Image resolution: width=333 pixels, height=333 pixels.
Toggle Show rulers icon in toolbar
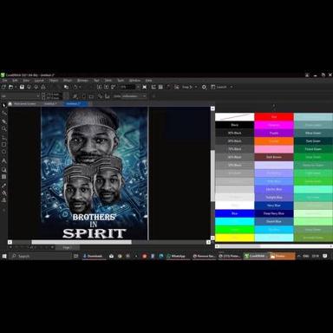coord(153,87)
